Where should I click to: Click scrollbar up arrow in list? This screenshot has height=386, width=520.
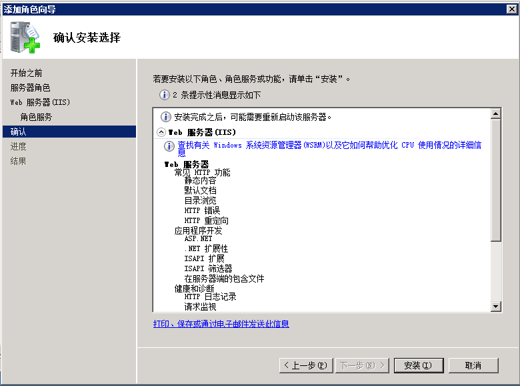[495, 114]
